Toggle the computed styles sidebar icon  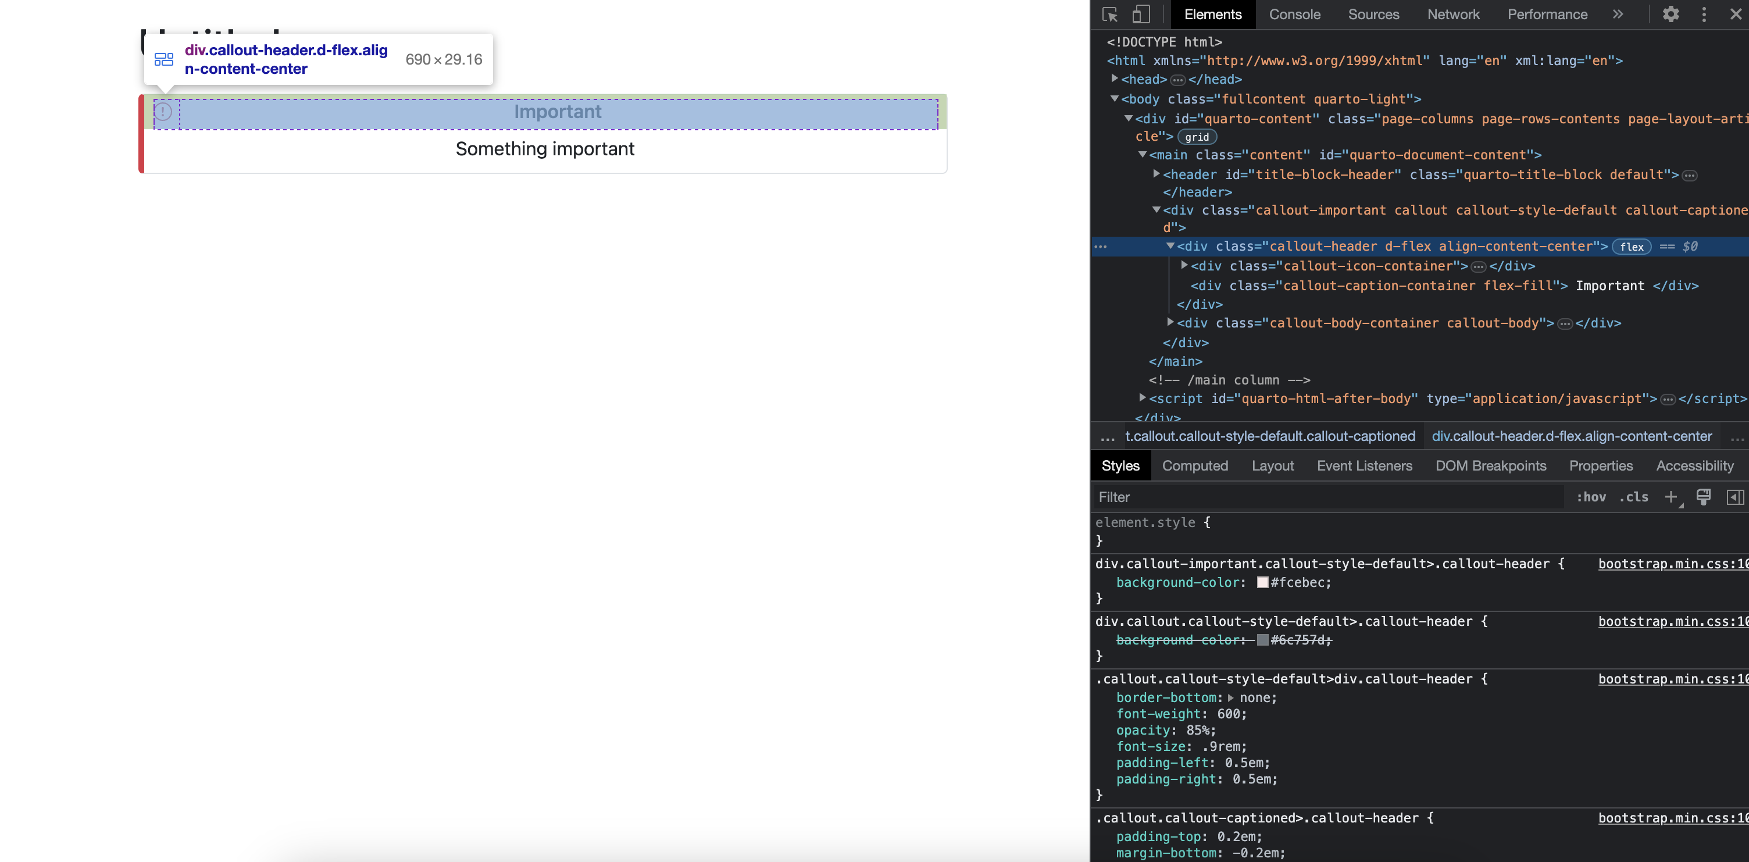pos(1734,497)
